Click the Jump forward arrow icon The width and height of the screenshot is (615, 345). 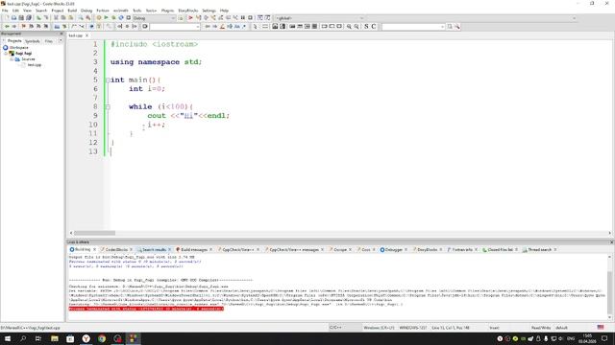[x=14, y=27]
